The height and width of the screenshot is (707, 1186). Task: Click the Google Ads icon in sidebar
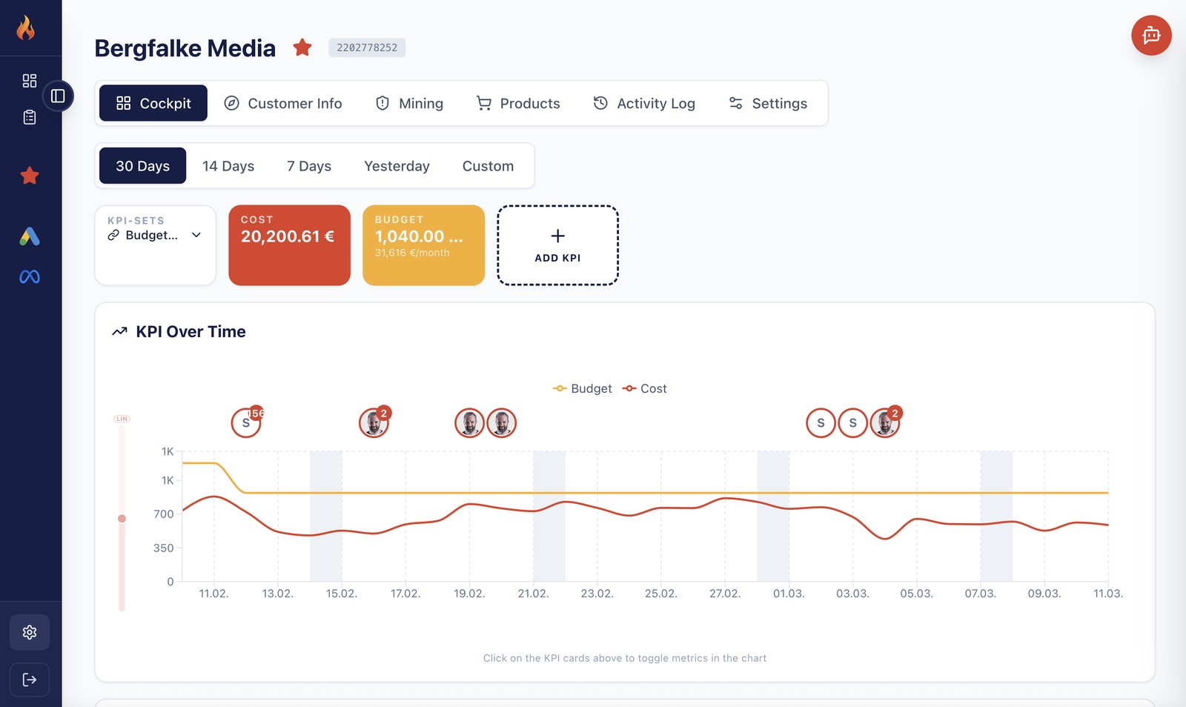click(30, 236)
